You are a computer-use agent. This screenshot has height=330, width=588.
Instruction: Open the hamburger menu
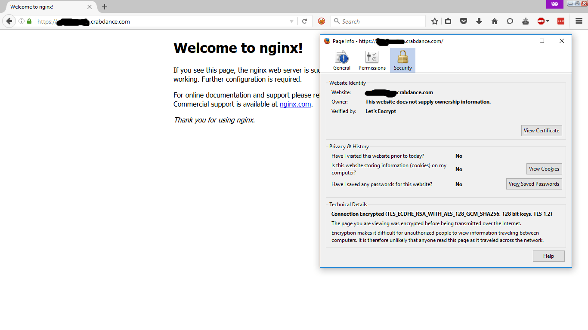(x=579, y=21)
